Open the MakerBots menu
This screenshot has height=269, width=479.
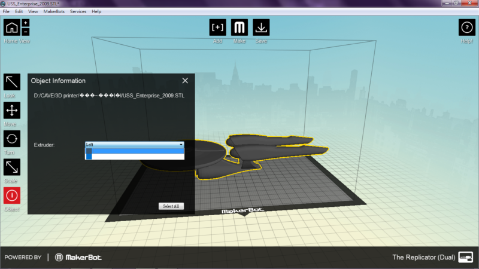click(54, 11)
